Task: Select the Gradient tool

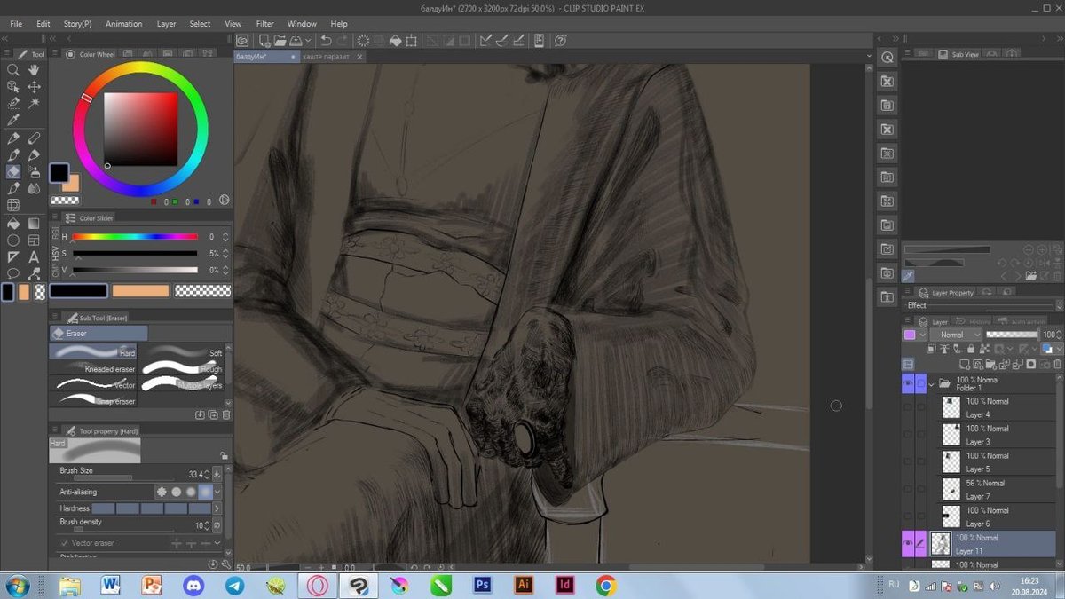Action: 34,223
